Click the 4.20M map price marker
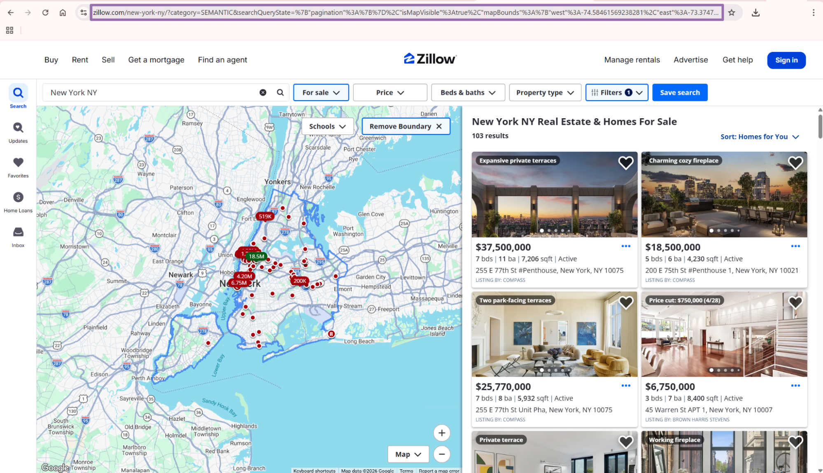The width and height of the screenshot is (823, 473). 244,276
